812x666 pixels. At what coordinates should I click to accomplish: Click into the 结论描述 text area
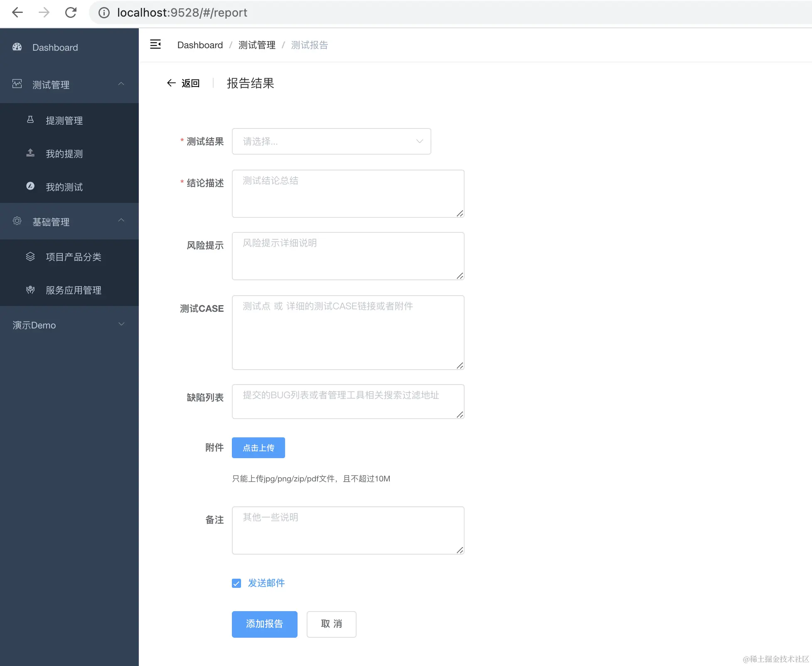(348, 194)
